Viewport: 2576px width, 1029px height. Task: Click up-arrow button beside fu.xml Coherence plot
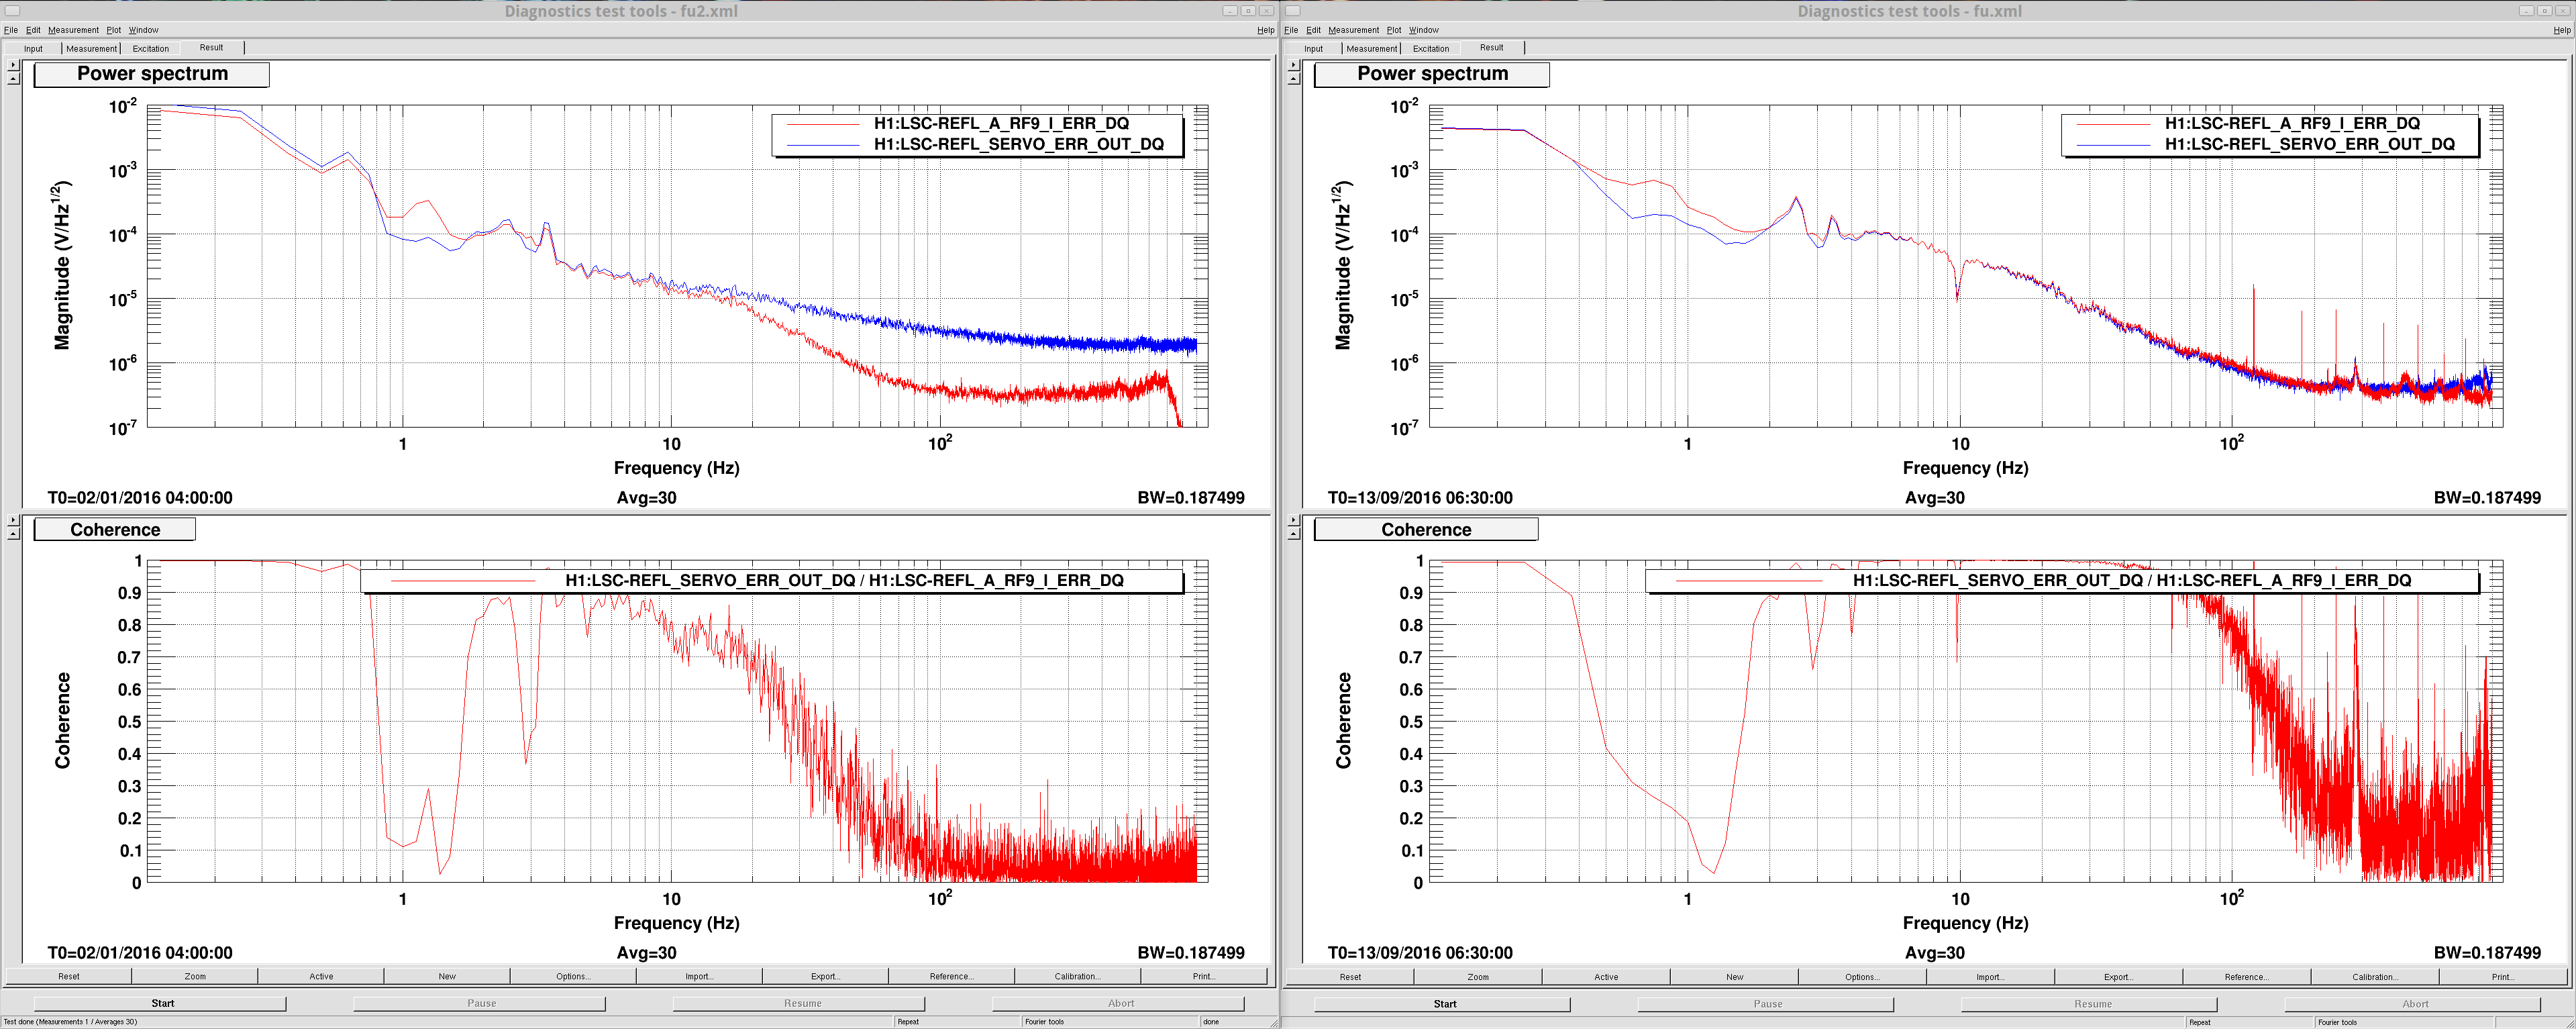[1293, 533]
